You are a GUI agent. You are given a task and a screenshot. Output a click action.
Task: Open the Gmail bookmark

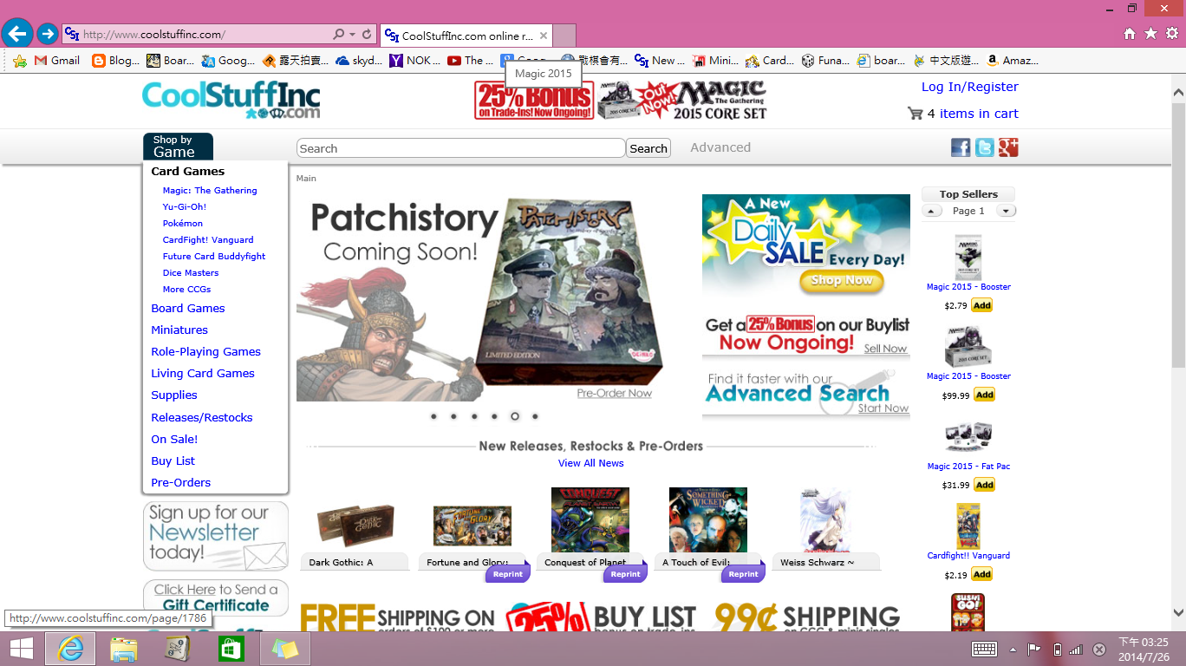point(57,61)
